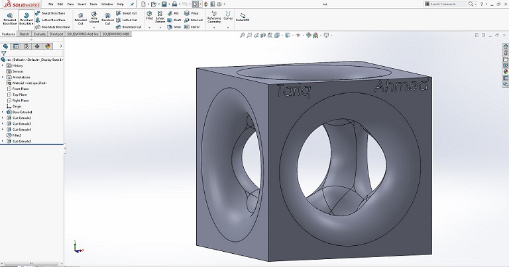509x267 pixels.
Task: Select the Extruded Boss/Base tool
Action: click(x=9, y=19)
